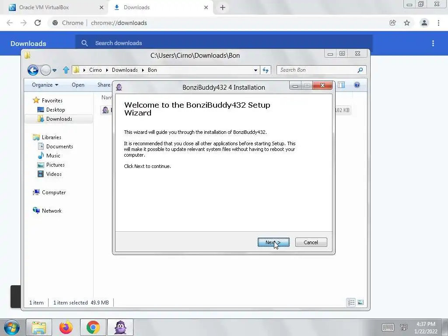Open the Organize menu
This screenshot has height=336, width=448.
(45, 85)
